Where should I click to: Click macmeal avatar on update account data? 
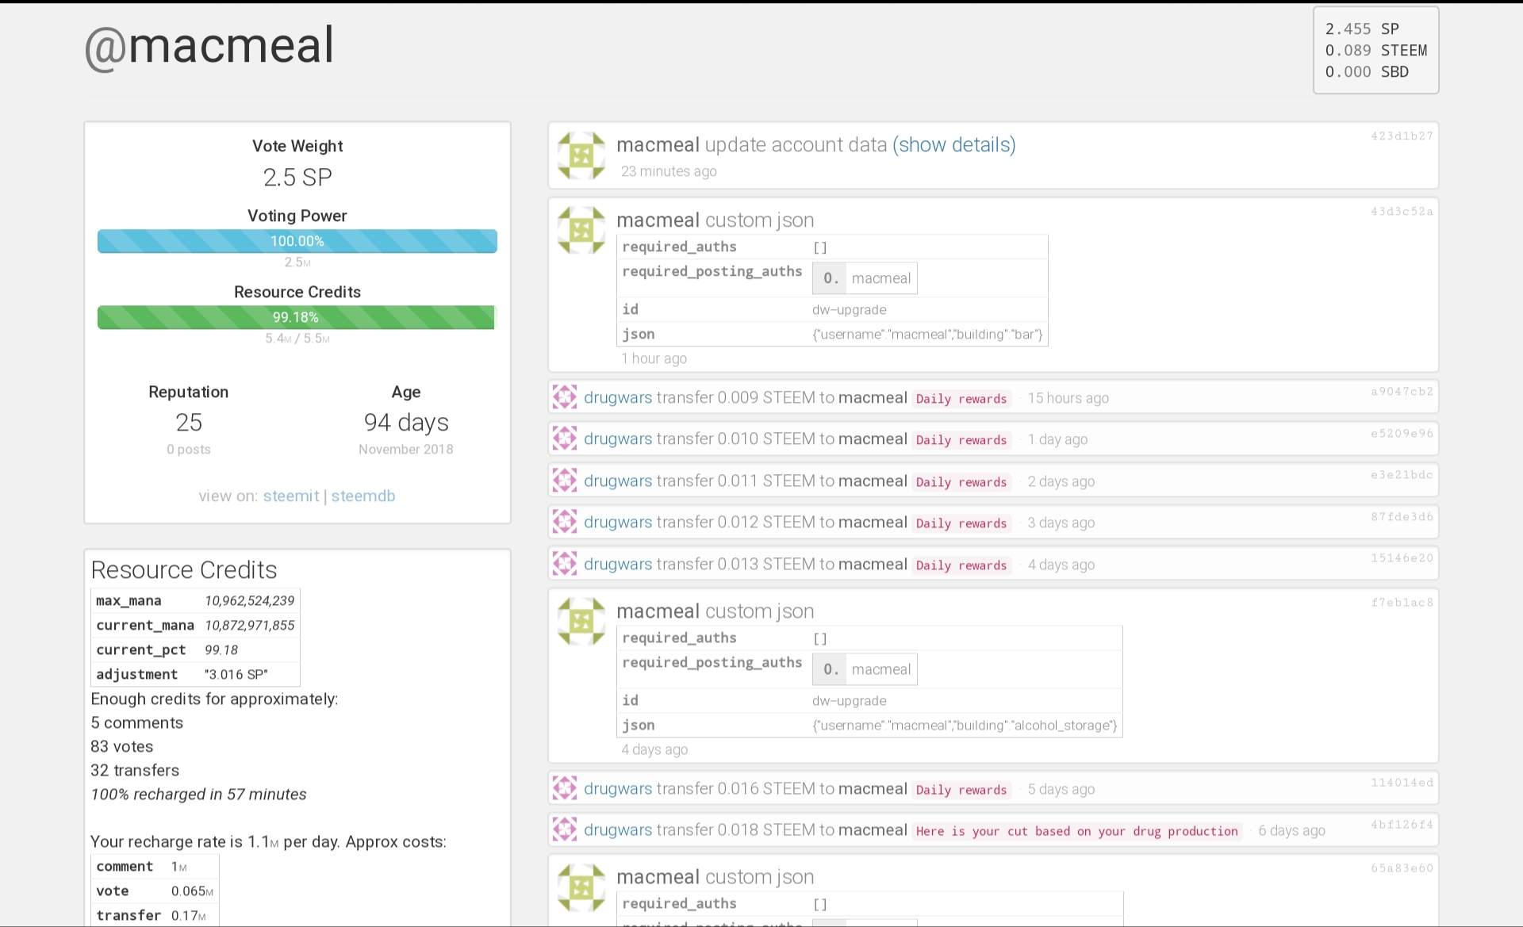click(x=581, y=155)
